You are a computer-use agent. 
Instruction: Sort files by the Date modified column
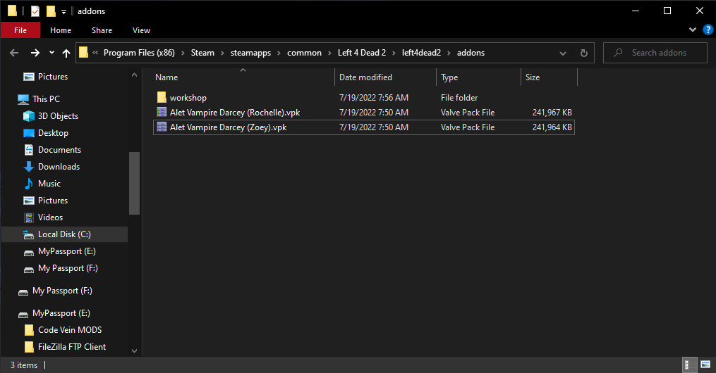365,77
